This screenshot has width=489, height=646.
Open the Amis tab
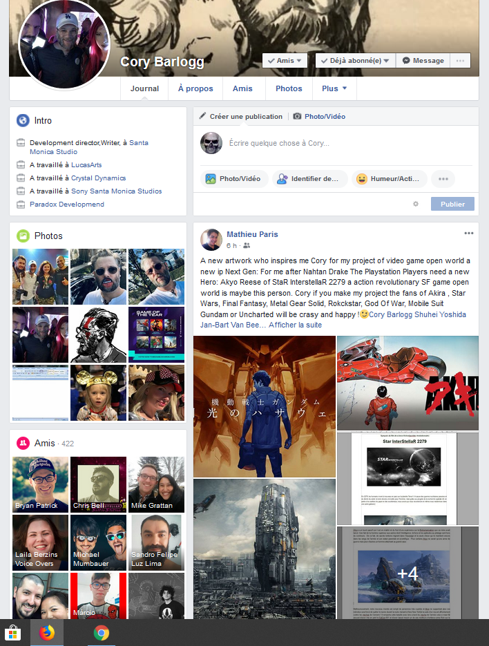point(242,88)
